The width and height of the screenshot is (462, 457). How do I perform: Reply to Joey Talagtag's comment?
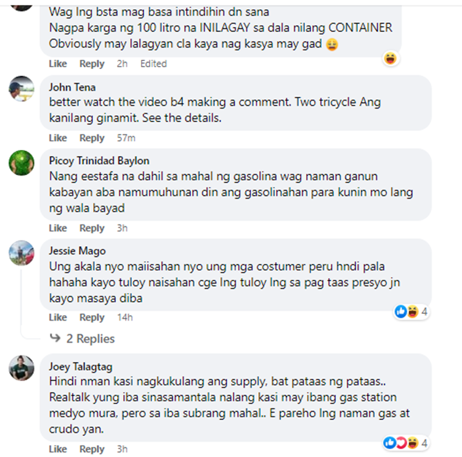pyautogui.click(x=92, y=449)
